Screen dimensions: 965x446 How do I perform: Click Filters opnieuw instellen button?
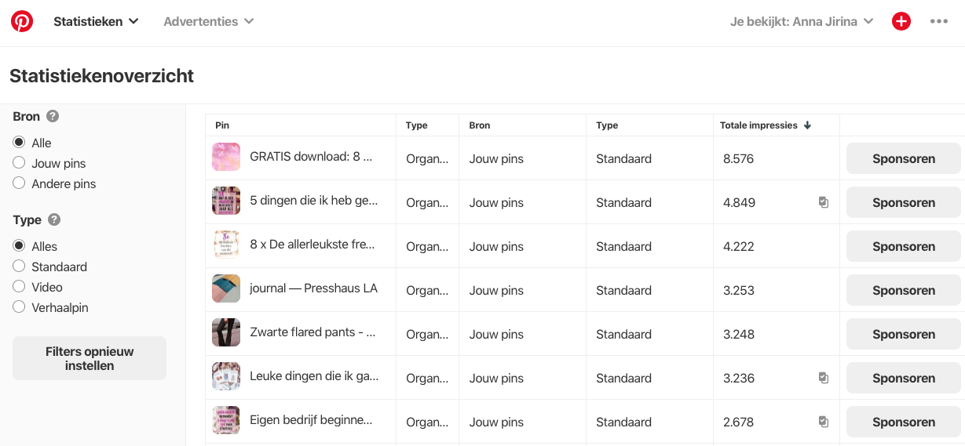click(x=90, y=358)
